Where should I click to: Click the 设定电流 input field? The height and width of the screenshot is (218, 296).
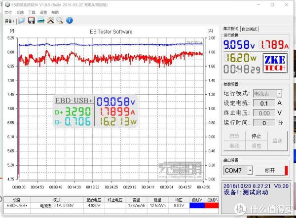coord(264,103)
